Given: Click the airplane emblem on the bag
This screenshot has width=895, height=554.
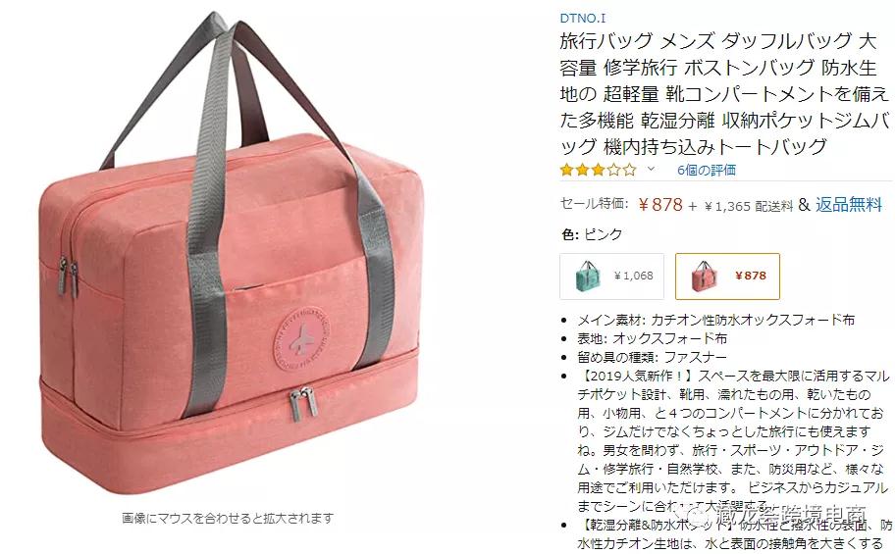Looking at the screenshot, I should (x=302, y=338).
